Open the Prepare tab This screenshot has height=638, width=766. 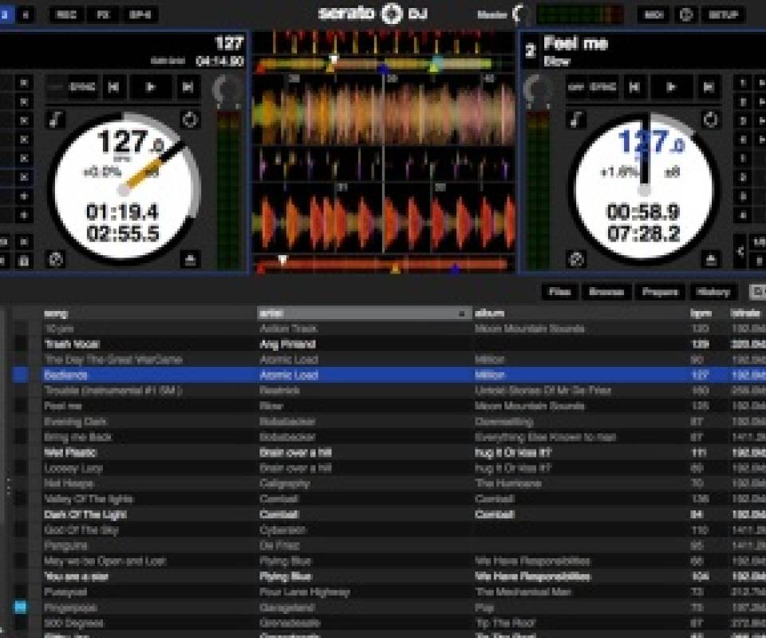pos(660,292)
